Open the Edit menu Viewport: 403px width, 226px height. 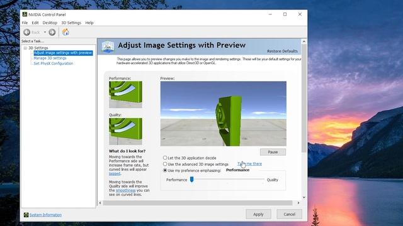point(35,23)
